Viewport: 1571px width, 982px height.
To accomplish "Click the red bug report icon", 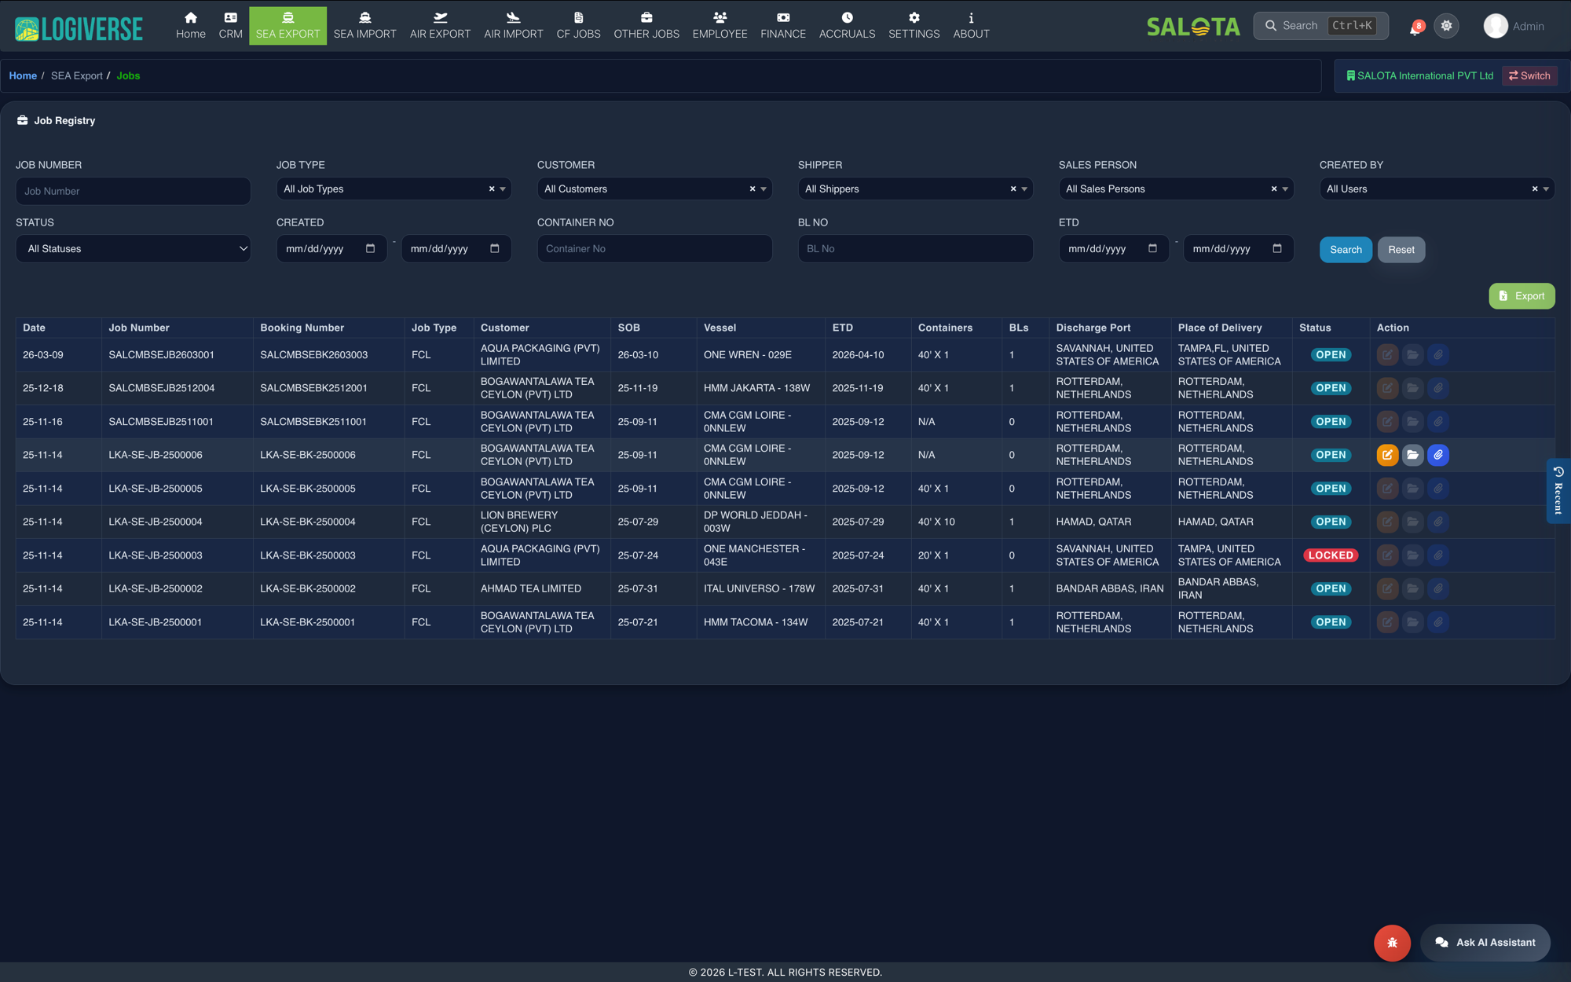I will pyautogui.click(x=1392, y=943).
